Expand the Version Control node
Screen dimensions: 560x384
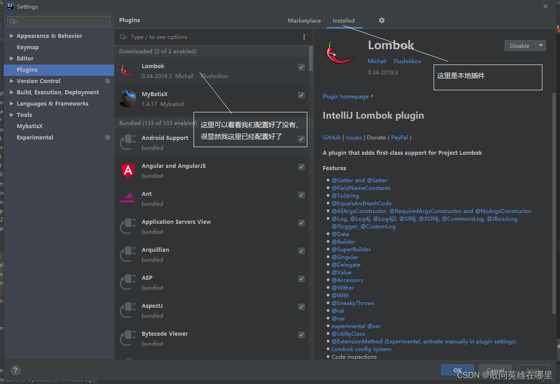click(x=11, y=81)
